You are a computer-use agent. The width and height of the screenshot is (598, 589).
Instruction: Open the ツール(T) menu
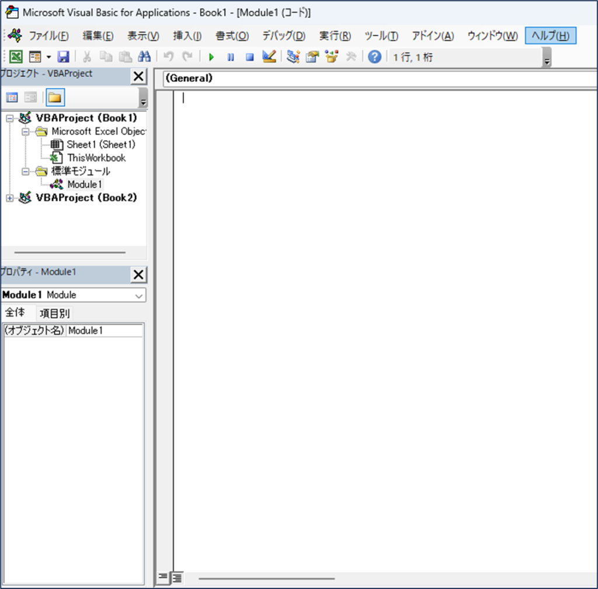tap(381, 36)
